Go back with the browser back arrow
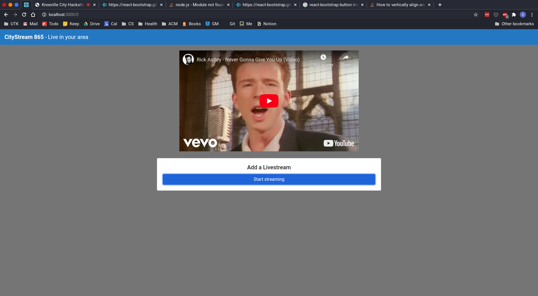Image resolution: width=538 pixels, height=296 pixels. coord(6,15)
